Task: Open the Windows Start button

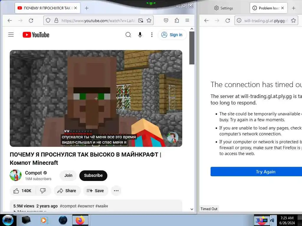Action: click(8, 220)
